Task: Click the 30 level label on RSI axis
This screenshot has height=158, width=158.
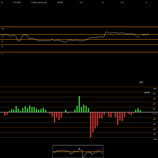Action: click(2, 46)
